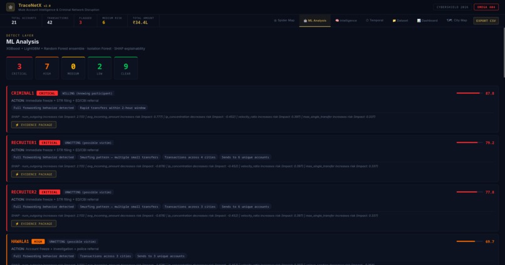Switch to the City Map tab
This screenshot has width=505, height=265.
click(457, 20)
